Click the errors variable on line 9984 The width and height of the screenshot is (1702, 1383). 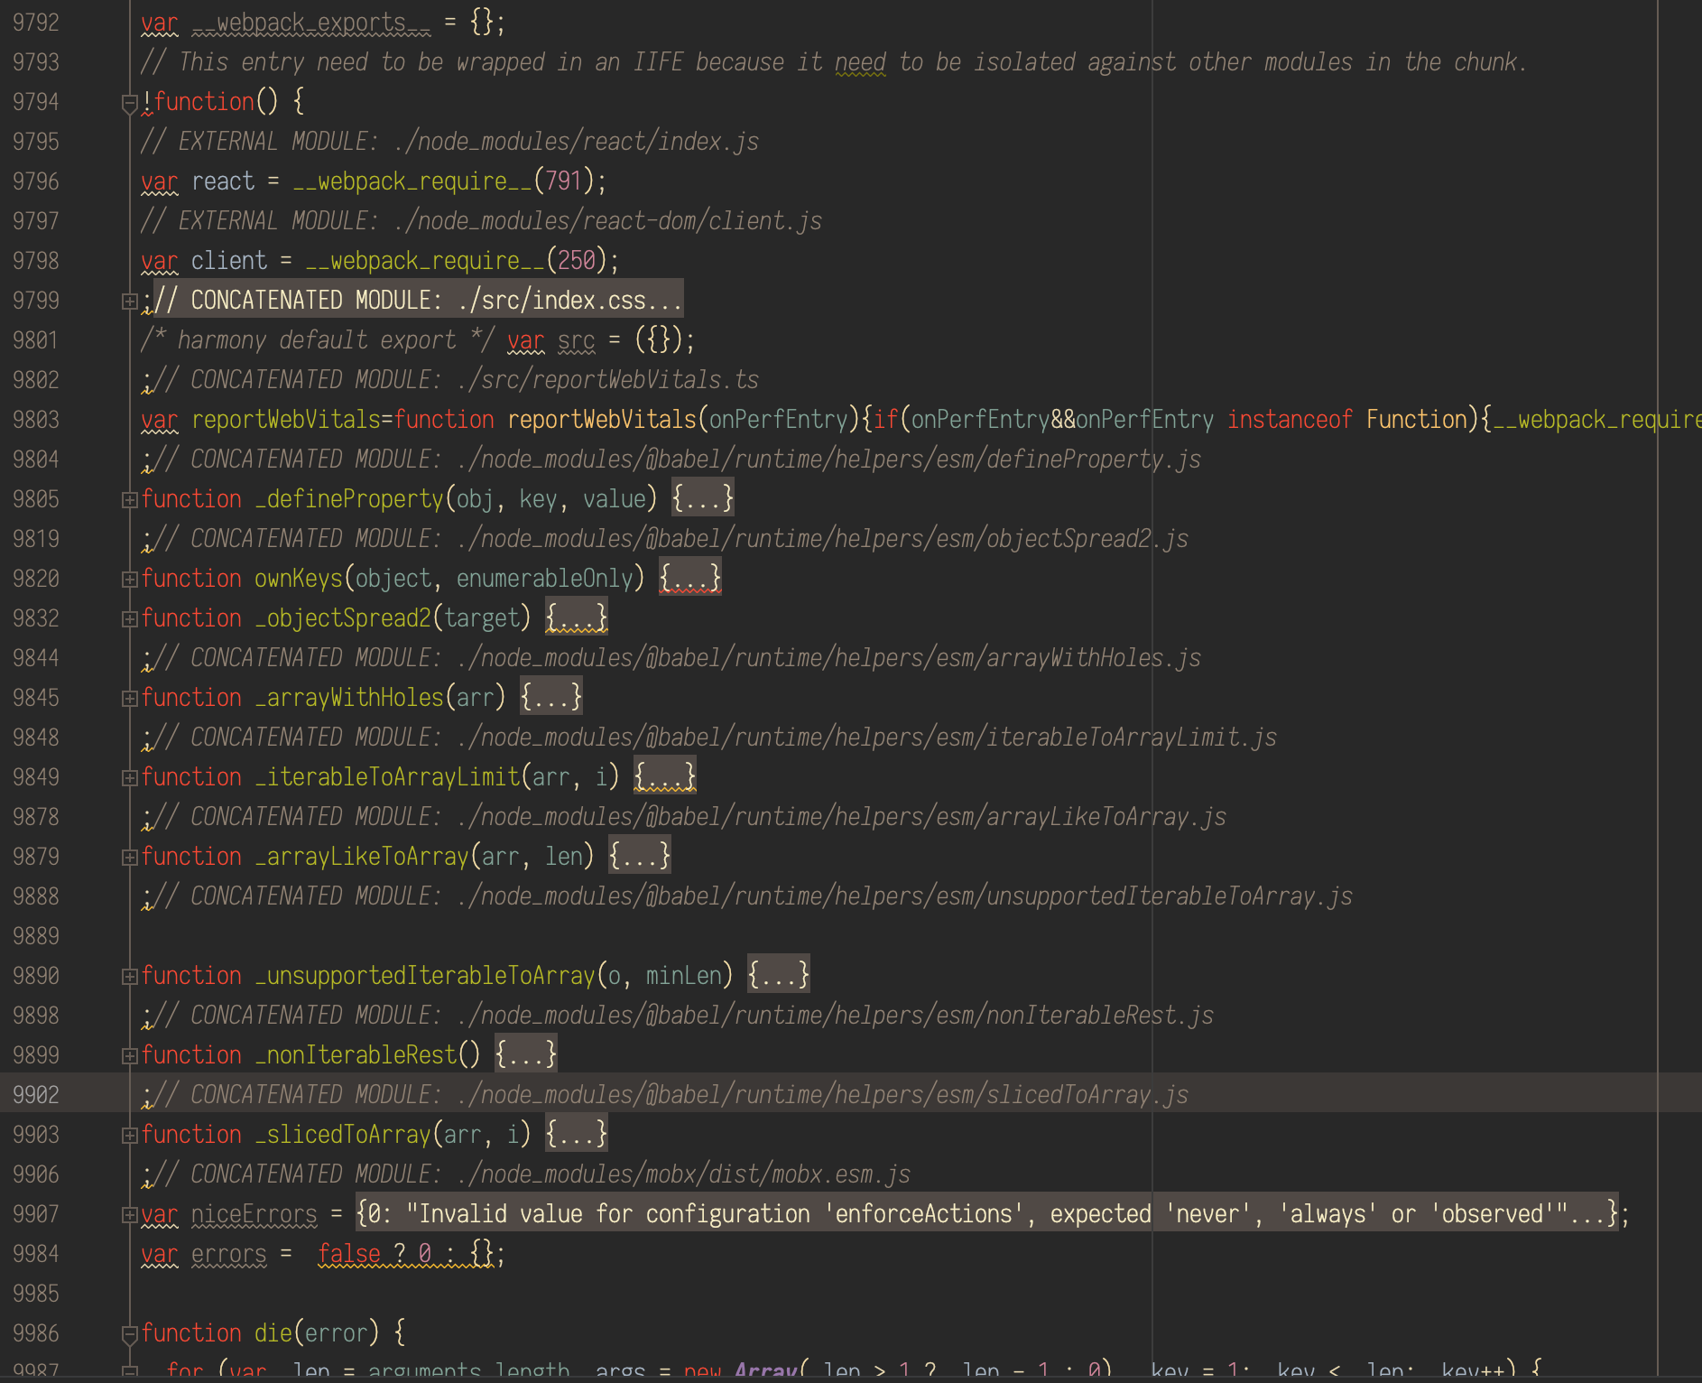229,1254
